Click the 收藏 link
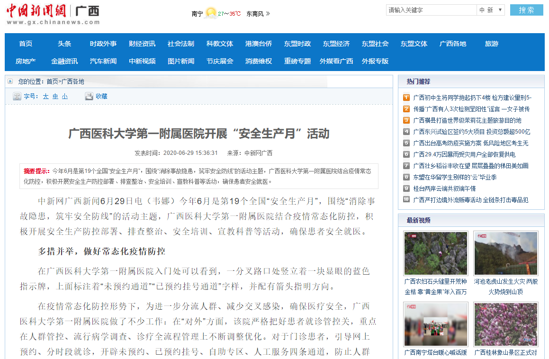This screenshot has height=359, width=549. pos(101,96)
